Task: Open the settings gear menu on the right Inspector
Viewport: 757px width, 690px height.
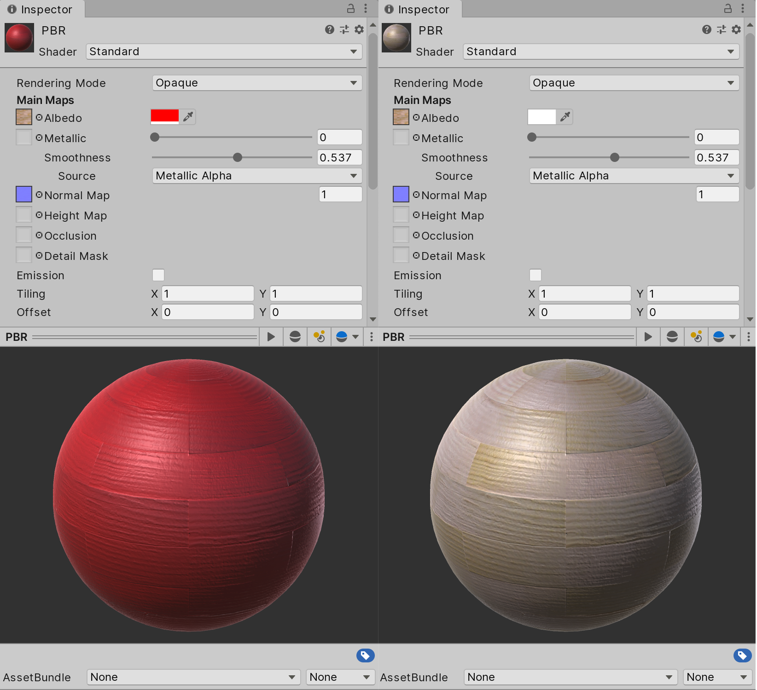Action: click(x=736, y=29)
